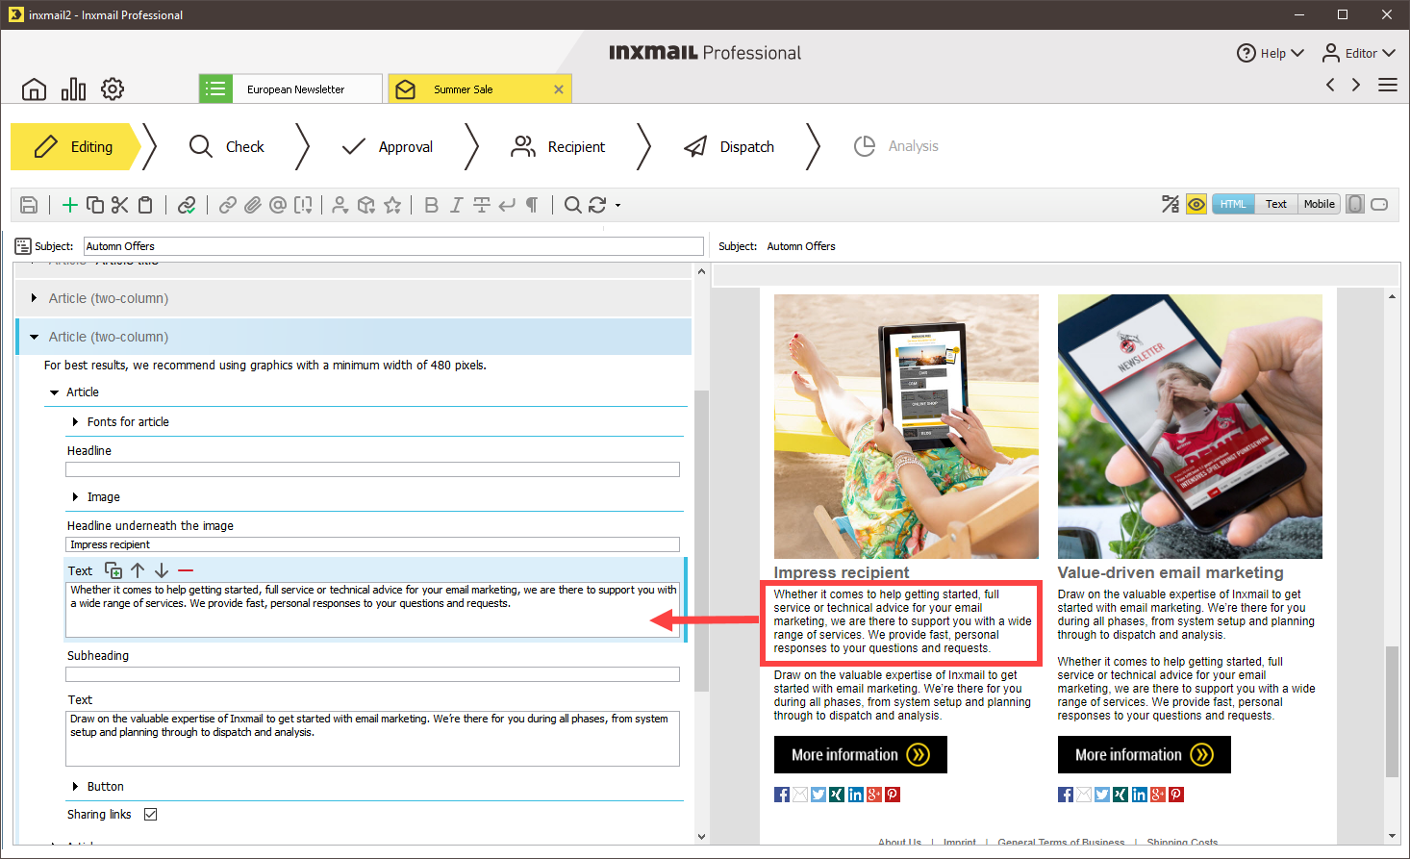
Task: Paste from the clipboard icon
Action: pyautogui.click(x=145, y=205)
